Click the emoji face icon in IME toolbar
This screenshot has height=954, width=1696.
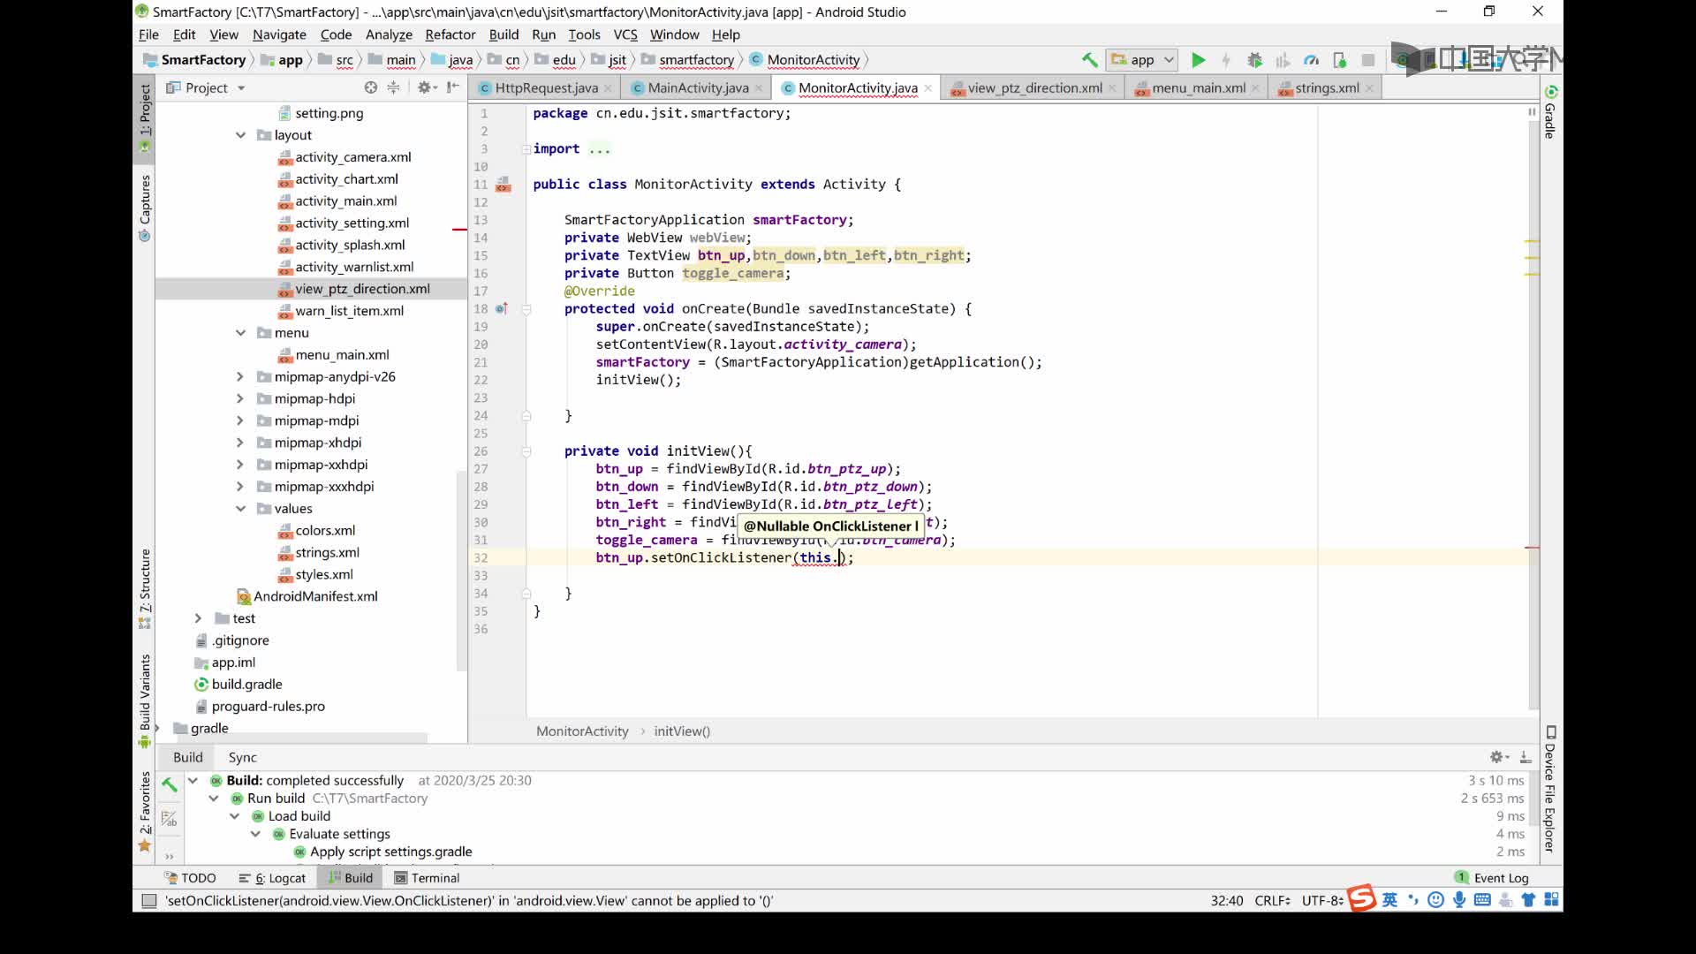(x=1436, y=900)
